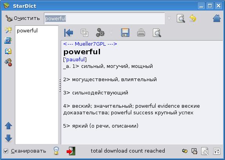
Task: Click the phrase powerful success крупный успех
Action: [x=152, y=112]
